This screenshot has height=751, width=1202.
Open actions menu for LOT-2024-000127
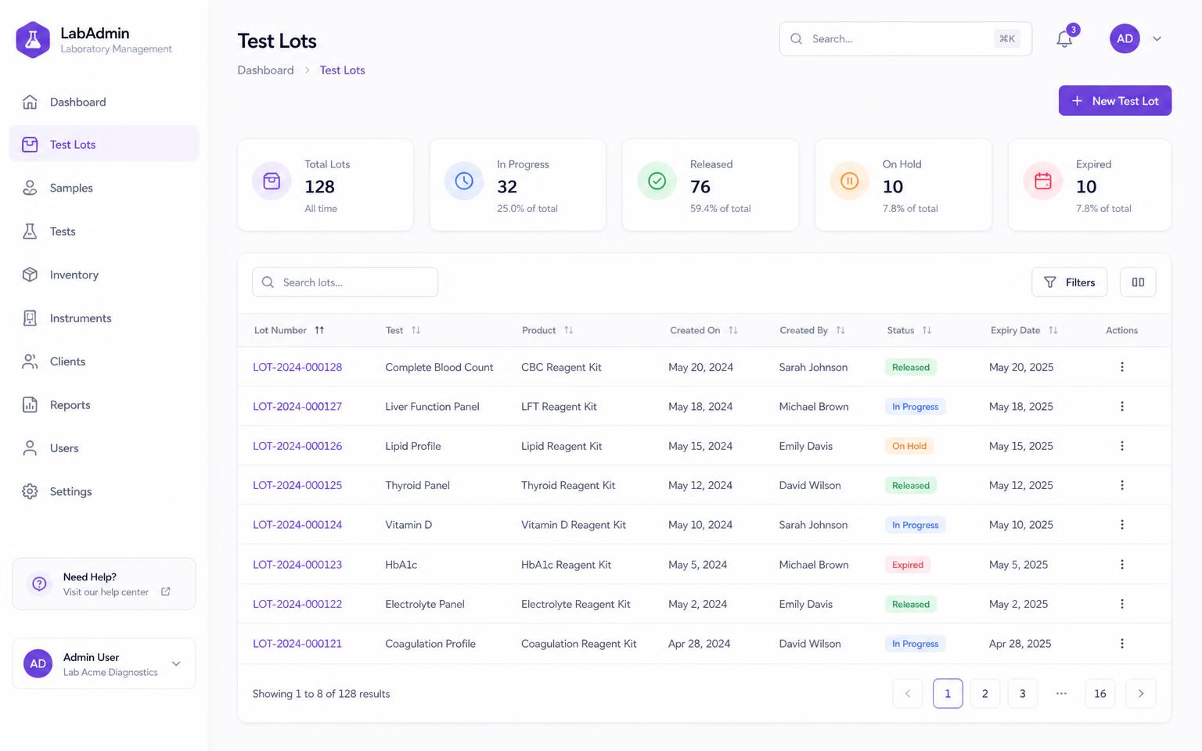click(x=1121, y=407)
